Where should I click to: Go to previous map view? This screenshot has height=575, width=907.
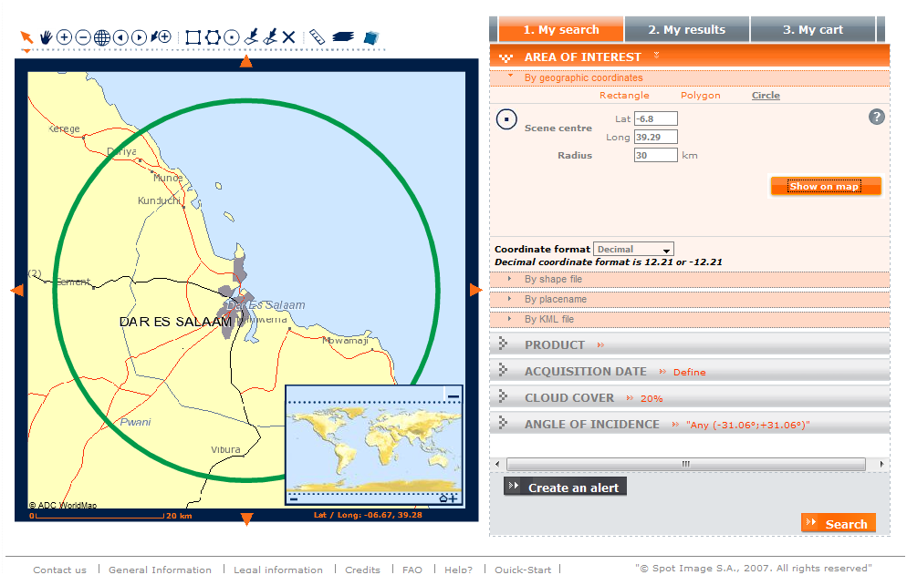(x=120, y=37)
